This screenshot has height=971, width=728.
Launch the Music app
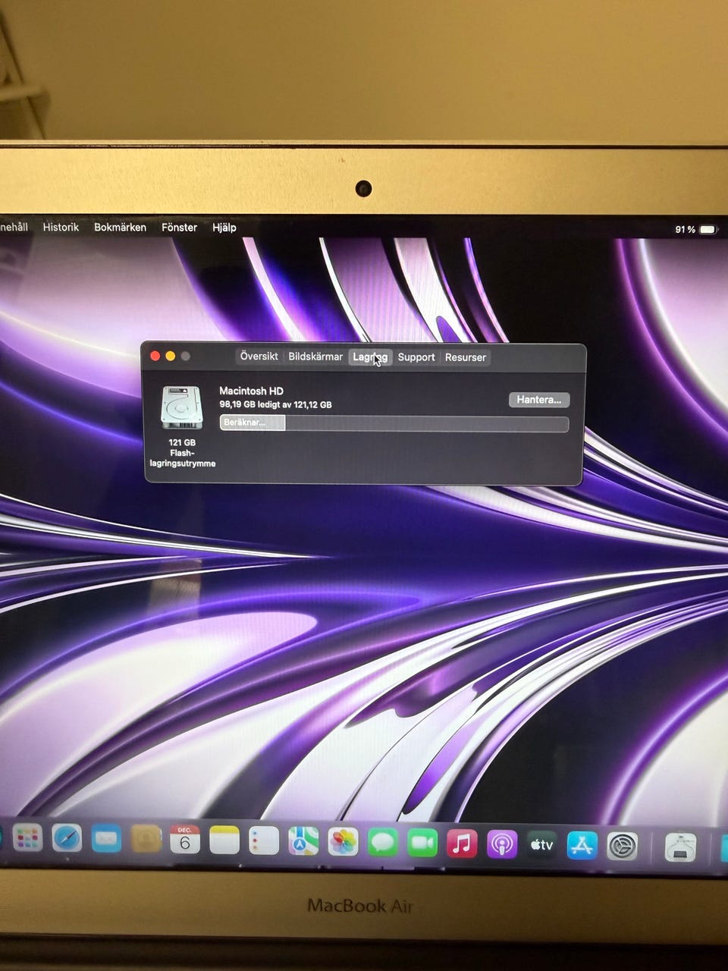click(x=462, y=844)
